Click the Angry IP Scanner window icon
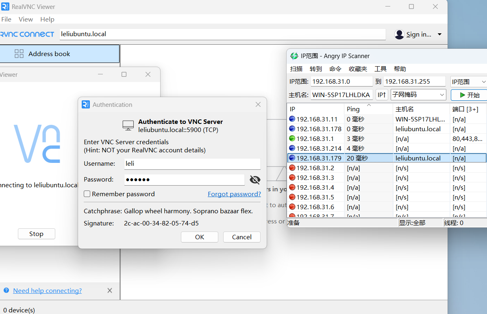The image size is (487, 314). click(294, 56)
